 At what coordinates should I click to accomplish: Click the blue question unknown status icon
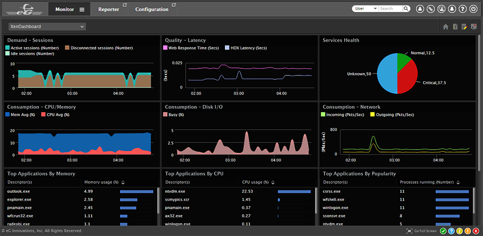click(x=451, y=231)
